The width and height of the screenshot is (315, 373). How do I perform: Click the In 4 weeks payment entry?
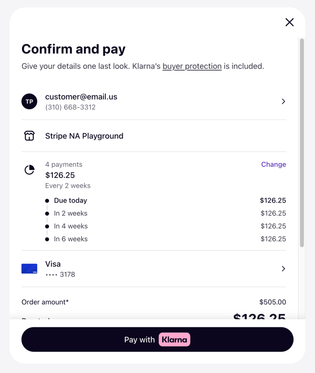click(71, 226)
